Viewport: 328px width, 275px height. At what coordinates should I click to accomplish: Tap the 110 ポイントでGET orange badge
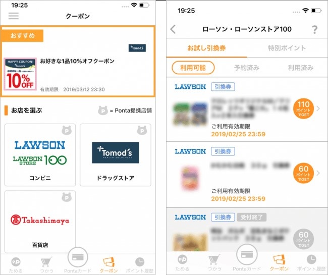click(x=303, y=108)
